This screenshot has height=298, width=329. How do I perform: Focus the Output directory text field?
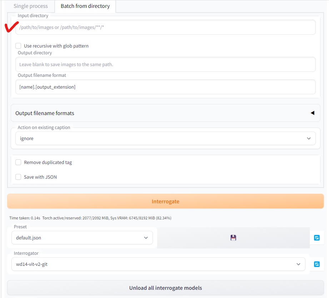pos(165,64)
